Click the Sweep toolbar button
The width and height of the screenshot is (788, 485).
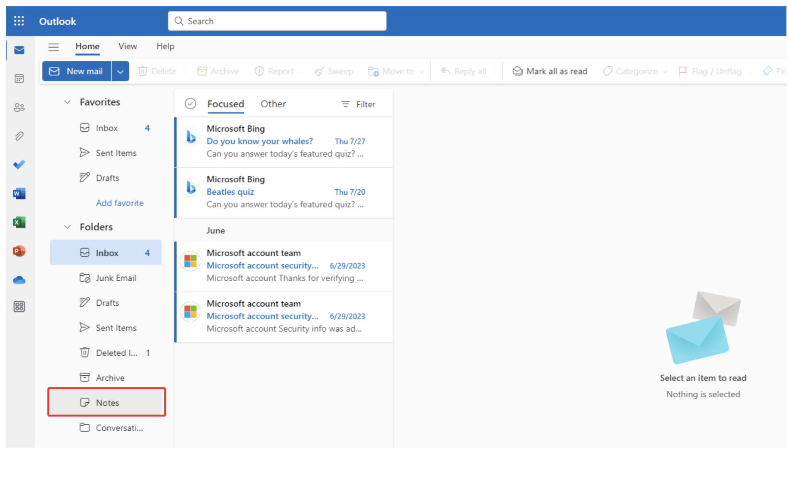334,71
